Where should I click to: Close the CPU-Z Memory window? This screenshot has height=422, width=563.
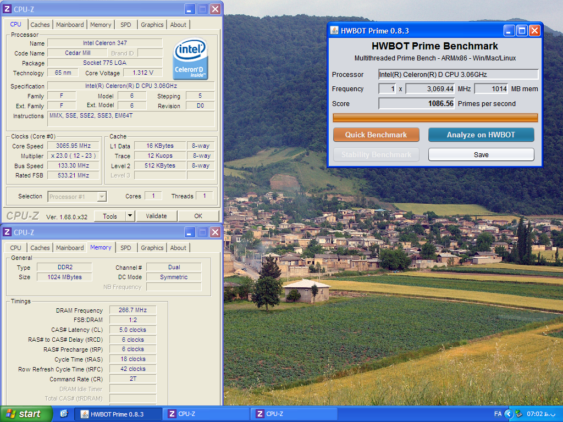[x=215, y=232]
